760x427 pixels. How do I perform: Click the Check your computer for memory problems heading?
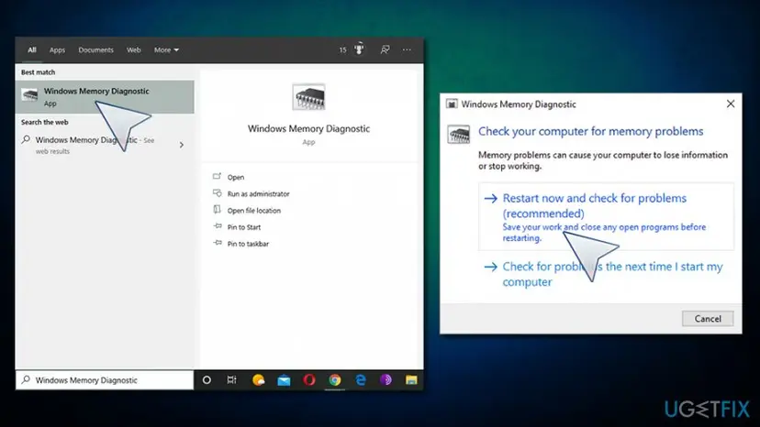(x=591, y=131)
